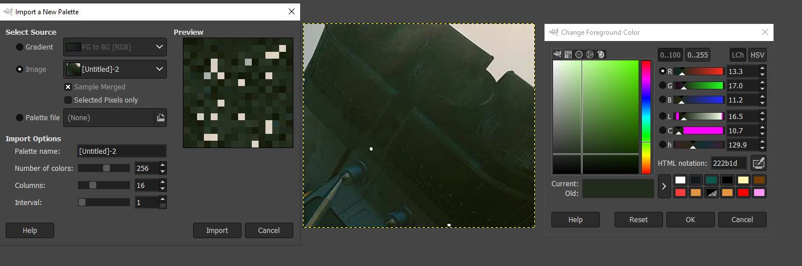Screen dimensions: 802x266
Task: Choose the teal green history swatch
Action: (x=711, y=180)
